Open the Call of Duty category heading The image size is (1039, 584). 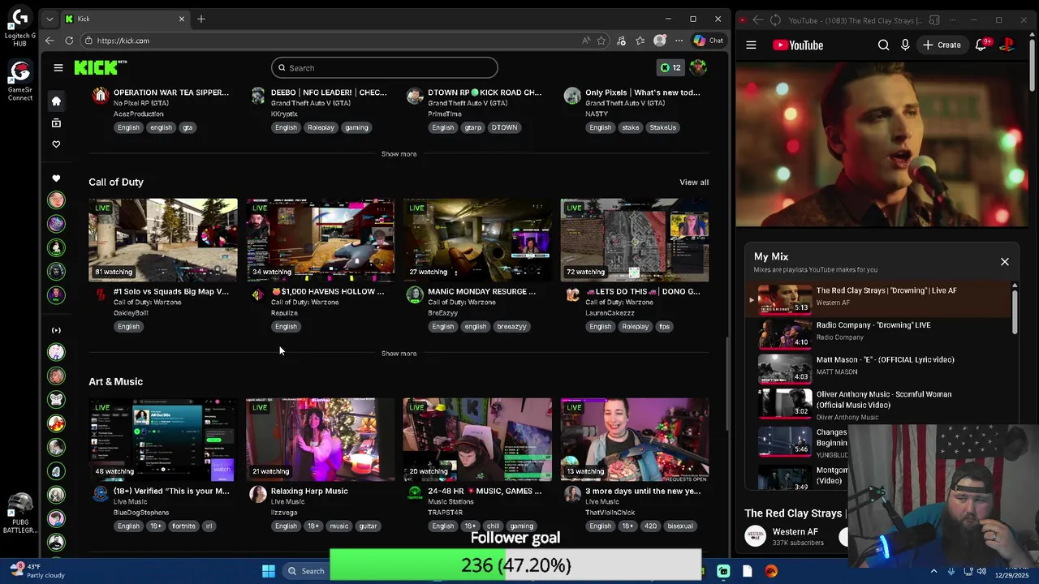coord(116,182)
